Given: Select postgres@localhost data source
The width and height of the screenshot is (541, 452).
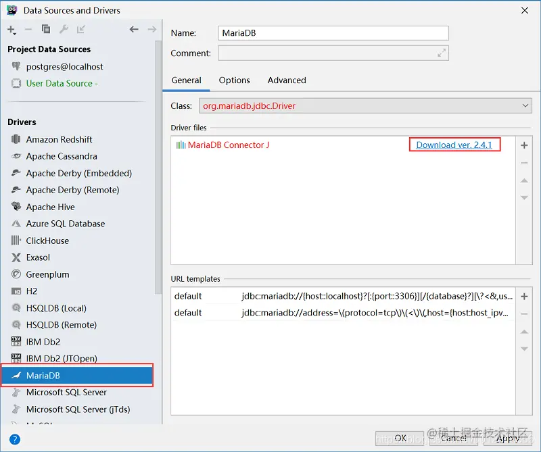Looking at the screenshot, I should click(64, 66).
